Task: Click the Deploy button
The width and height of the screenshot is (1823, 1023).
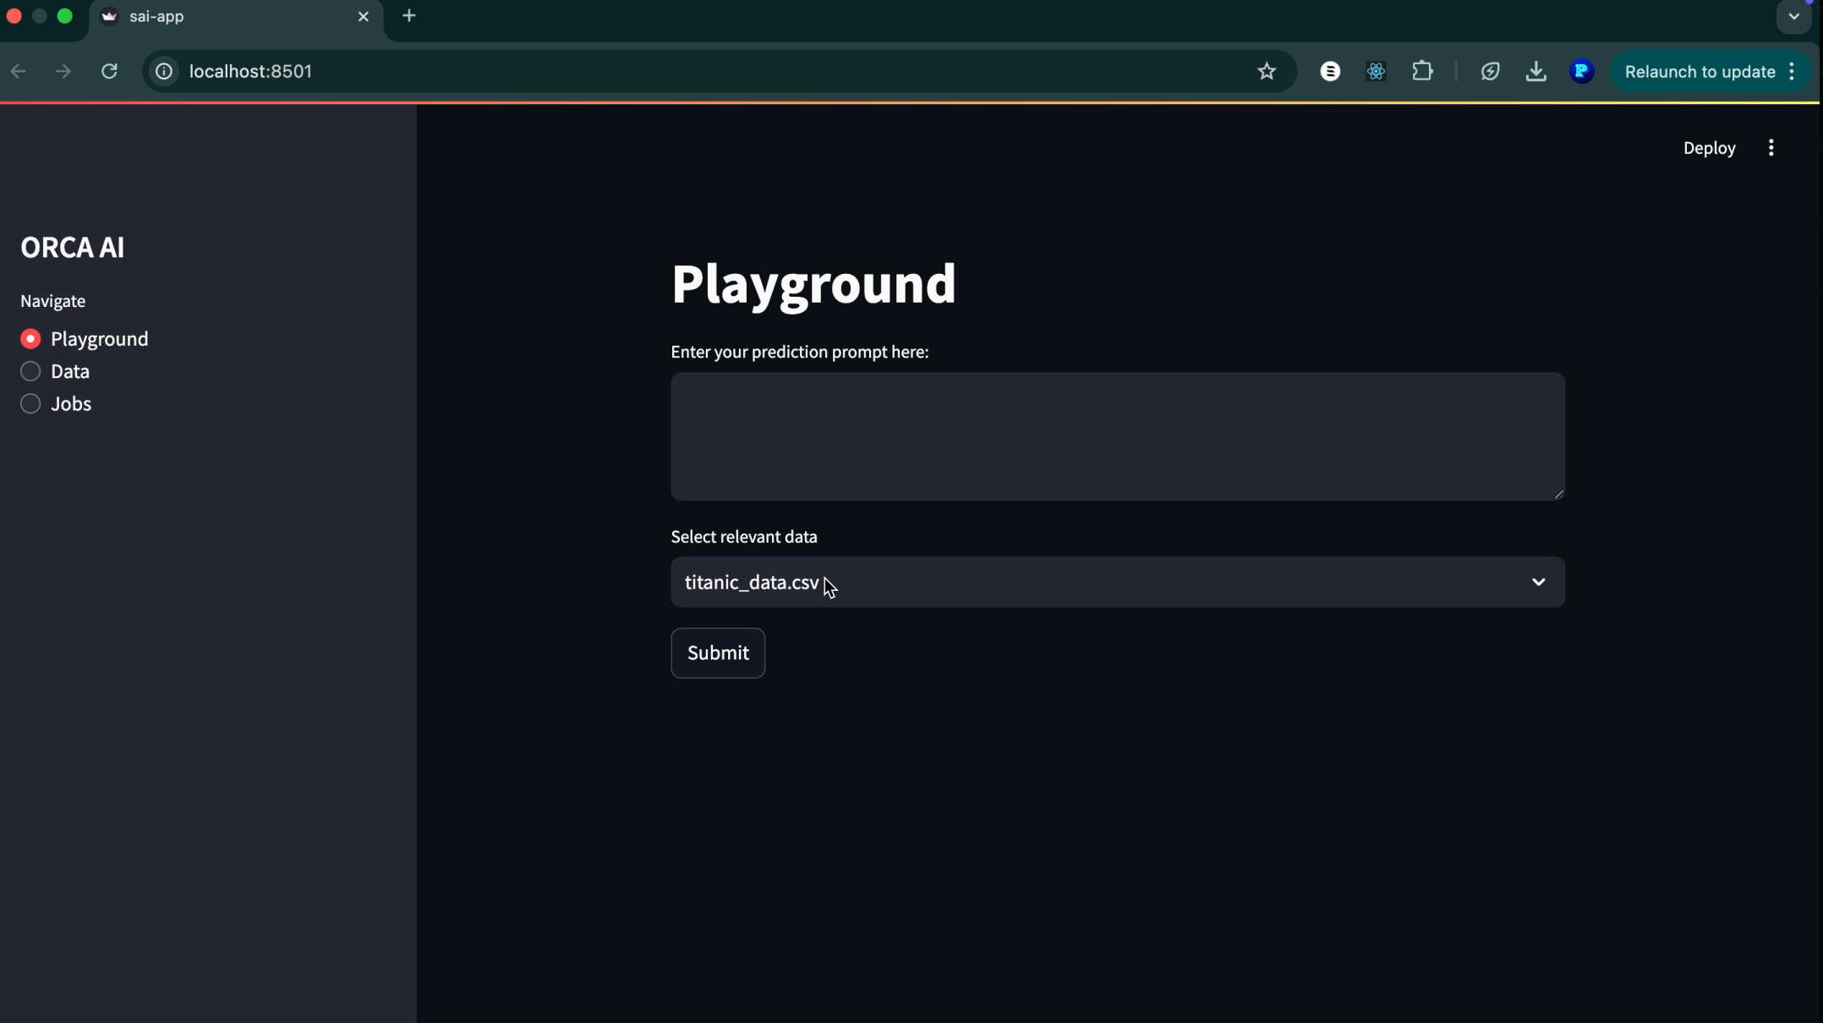Action: (1709, 148)
